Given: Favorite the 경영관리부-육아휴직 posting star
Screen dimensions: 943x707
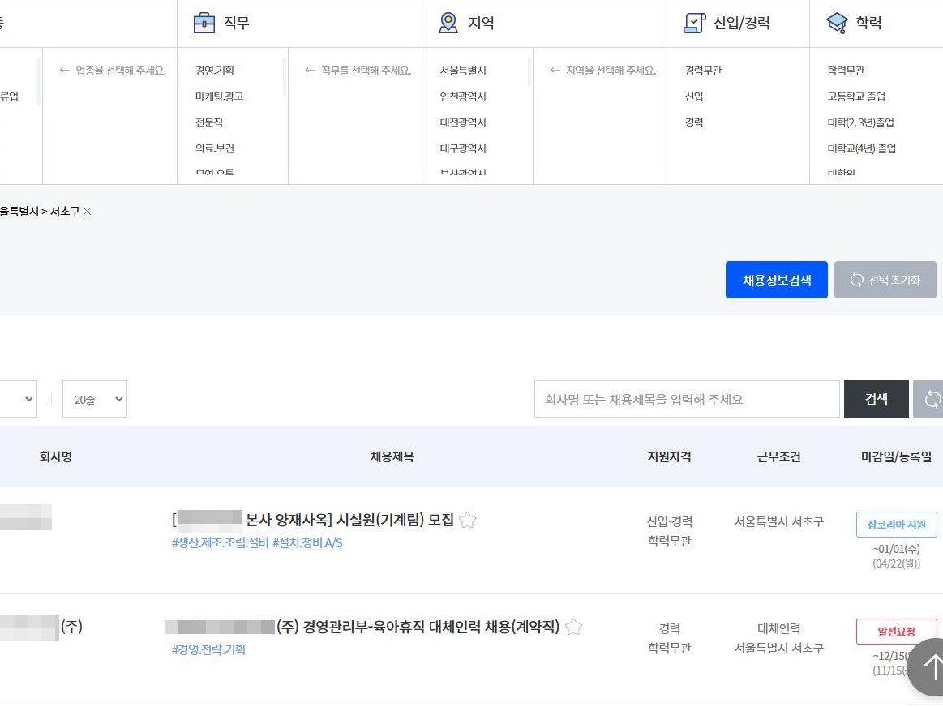Looking at the screenshot, I should pyautogui.click(x=574, y=627).
